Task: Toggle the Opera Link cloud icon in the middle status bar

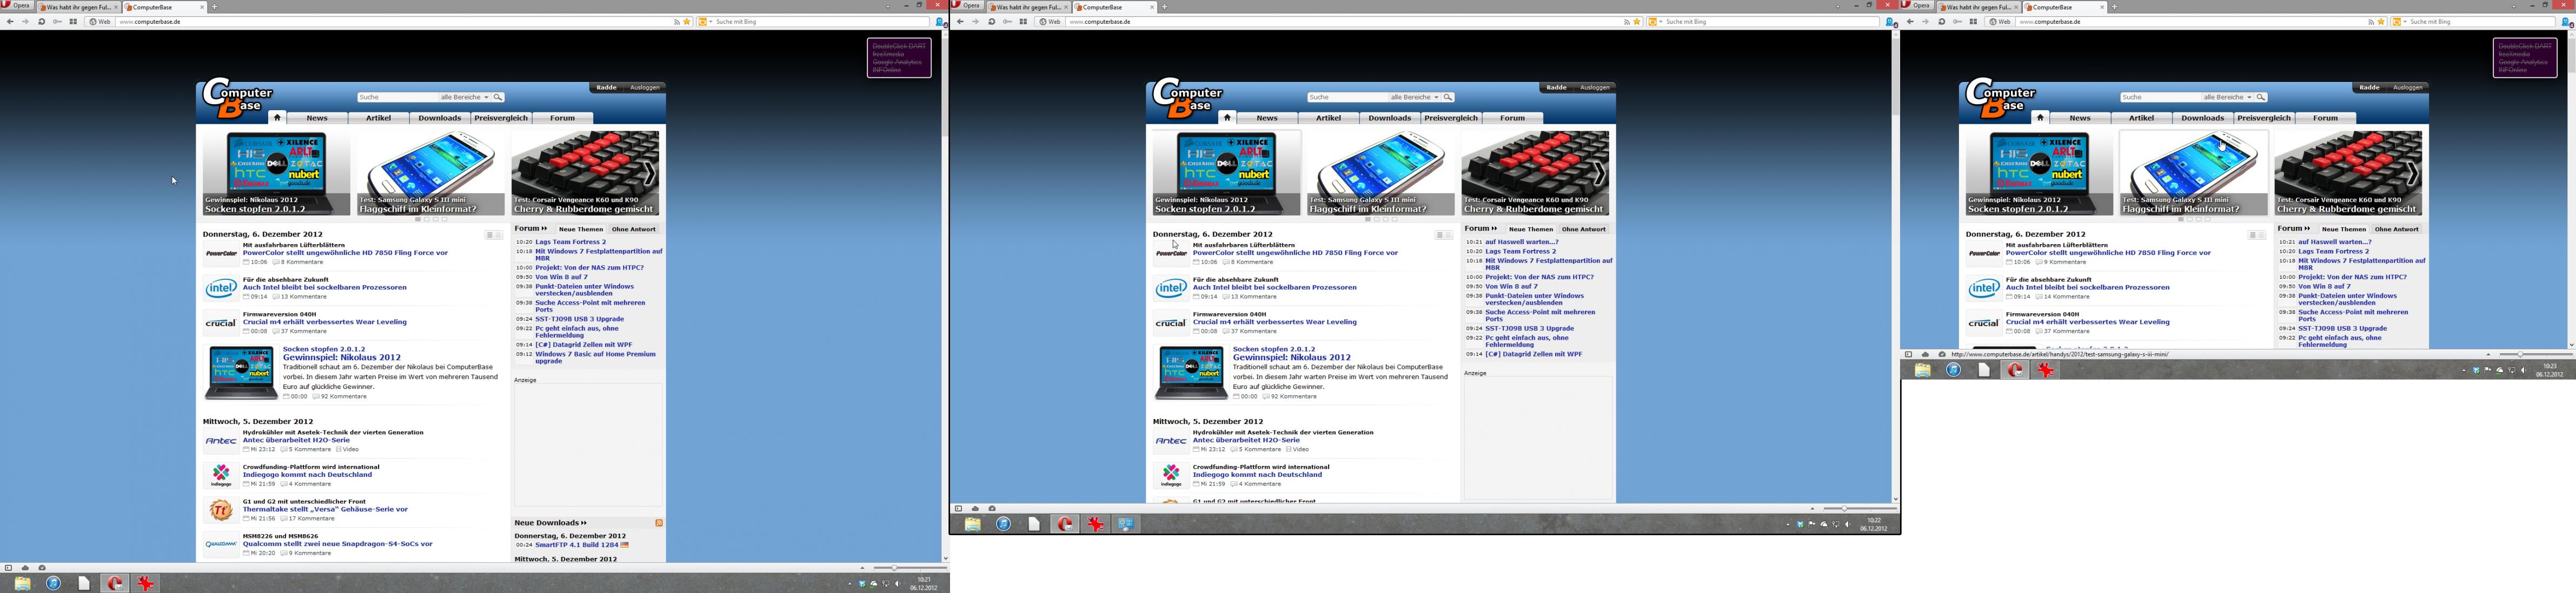Action: click(975, 509)
